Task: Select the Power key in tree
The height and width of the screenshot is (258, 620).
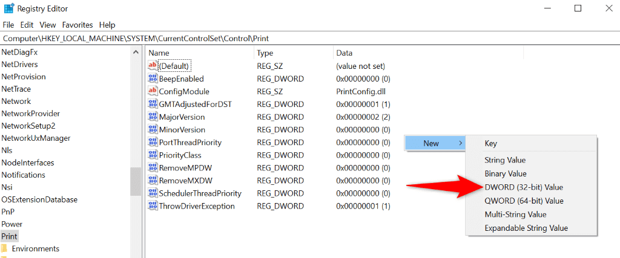Action: coord(12,224)
